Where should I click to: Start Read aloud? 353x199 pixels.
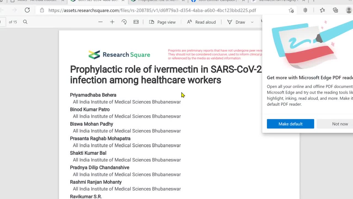point(201,22)
